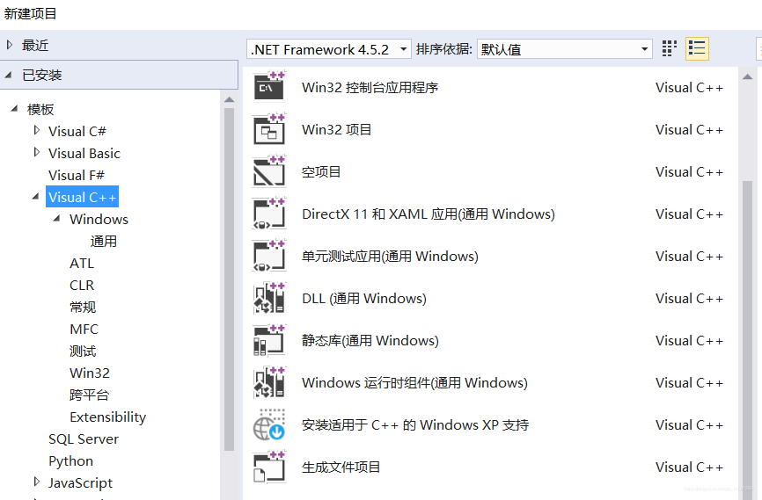Click the DLL (通用 Windows) template icon

point(269,298)
